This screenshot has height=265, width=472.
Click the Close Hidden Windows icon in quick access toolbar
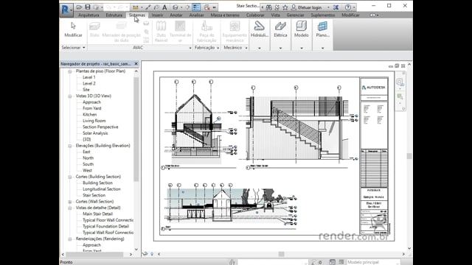pos(206,7)
